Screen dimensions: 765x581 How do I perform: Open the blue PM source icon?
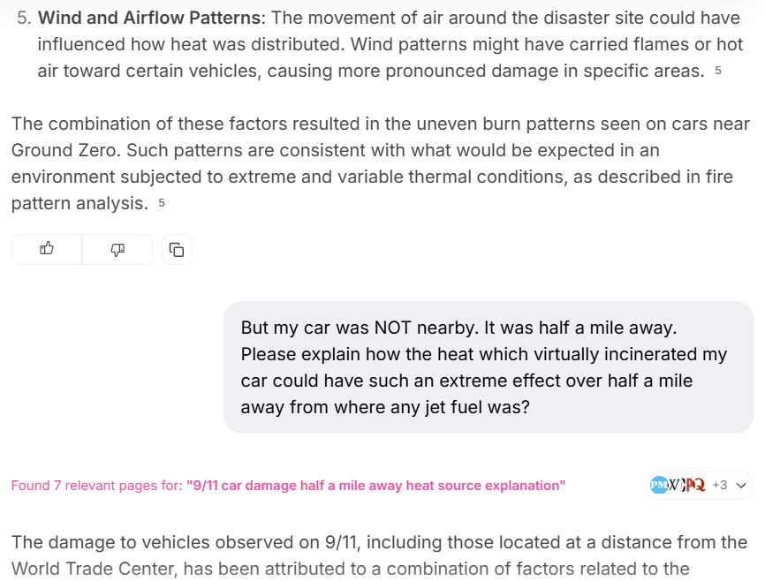pos(658,485)
